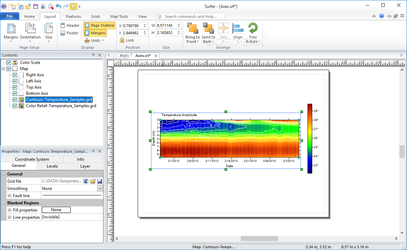Toggle the Page Outline display option
The image size is (407, 250).
point(99,25)
